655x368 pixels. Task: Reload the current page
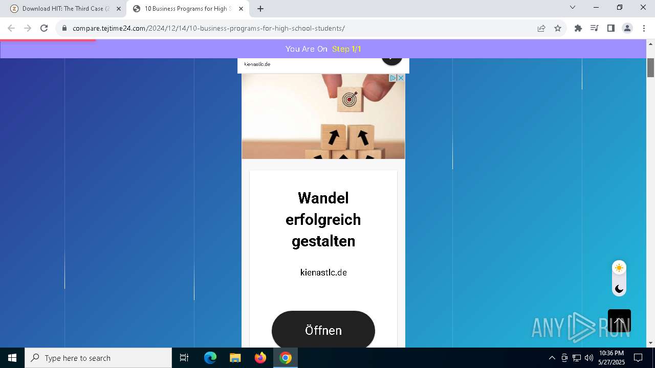tap(44, 28)
